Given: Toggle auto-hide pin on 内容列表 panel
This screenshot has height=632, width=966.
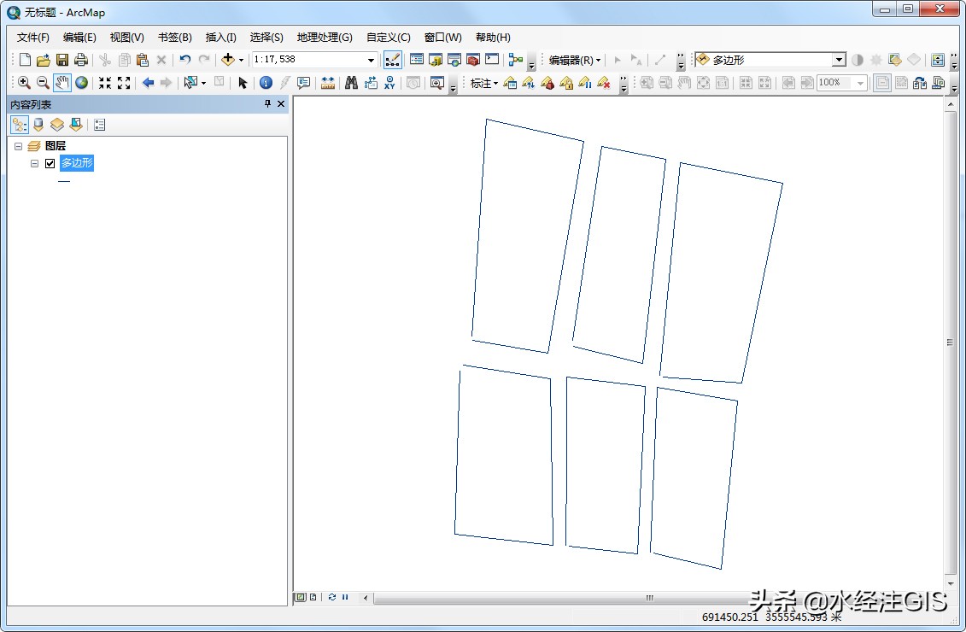Looking at the screenshot, I should [267, 104].
